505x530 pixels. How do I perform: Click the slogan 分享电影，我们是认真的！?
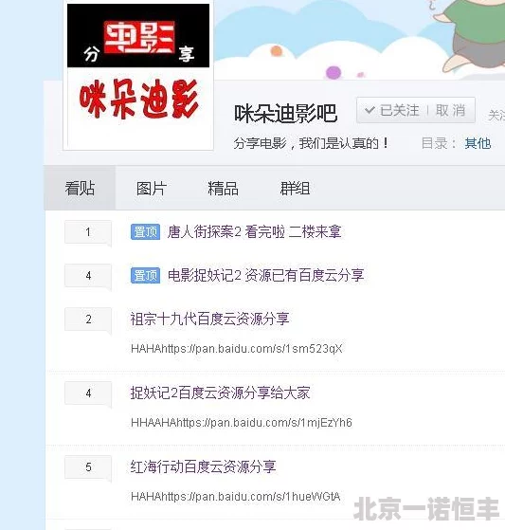312,143
